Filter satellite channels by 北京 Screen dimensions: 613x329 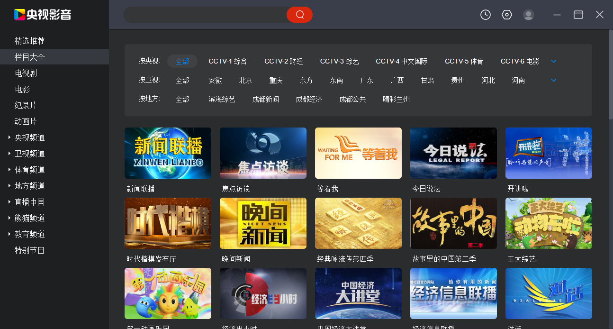point(245,80)
